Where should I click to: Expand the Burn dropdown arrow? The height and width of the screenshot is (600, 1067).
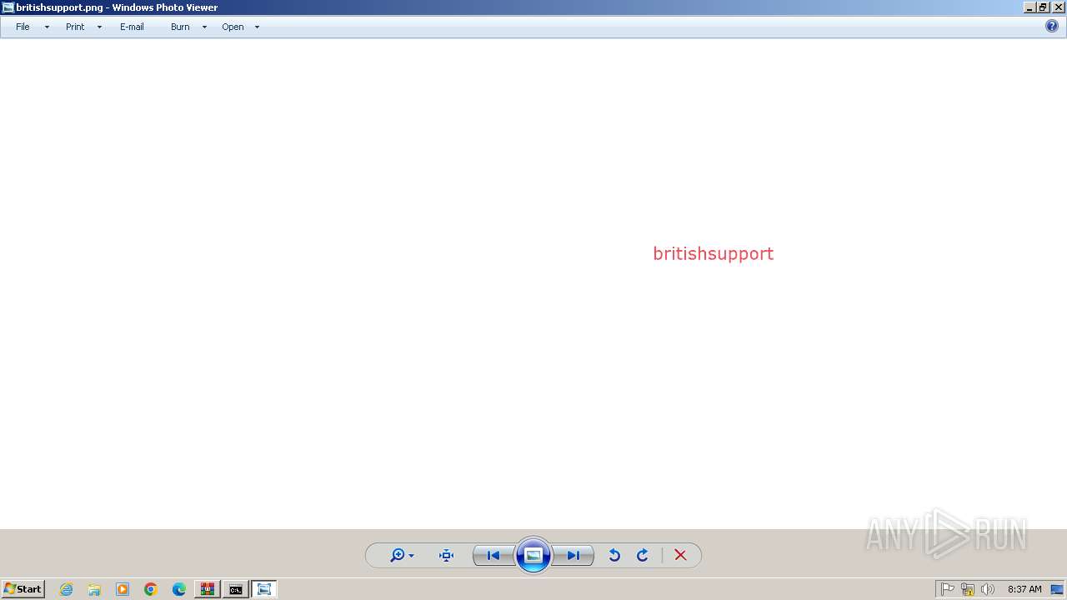click(x=204, y=27)
